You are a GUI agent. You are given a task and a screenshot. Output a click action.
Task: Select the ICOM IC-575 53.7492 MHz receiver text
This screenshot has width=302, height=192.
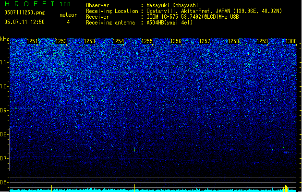coord(193,17)
